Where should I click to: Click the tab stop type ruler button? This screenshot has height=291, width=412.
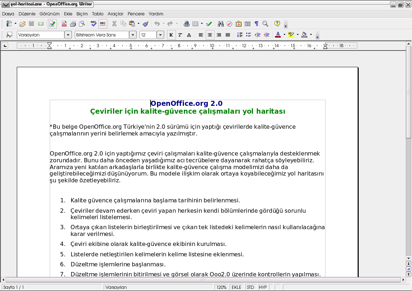(x=5, y=46)
